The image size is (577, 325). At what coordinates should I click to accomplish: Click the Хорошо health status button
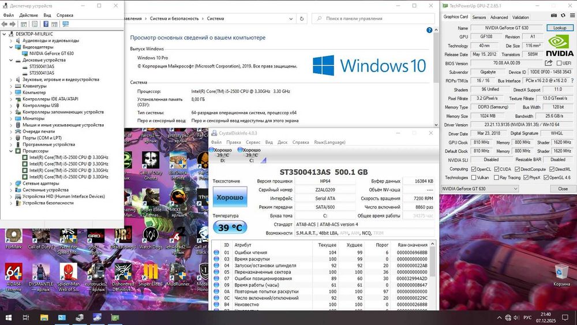coord(230,197)
